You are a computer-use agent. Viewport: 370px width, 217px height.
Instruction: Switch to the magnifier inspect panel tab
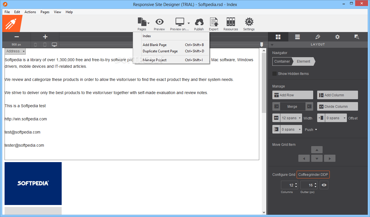357,37
